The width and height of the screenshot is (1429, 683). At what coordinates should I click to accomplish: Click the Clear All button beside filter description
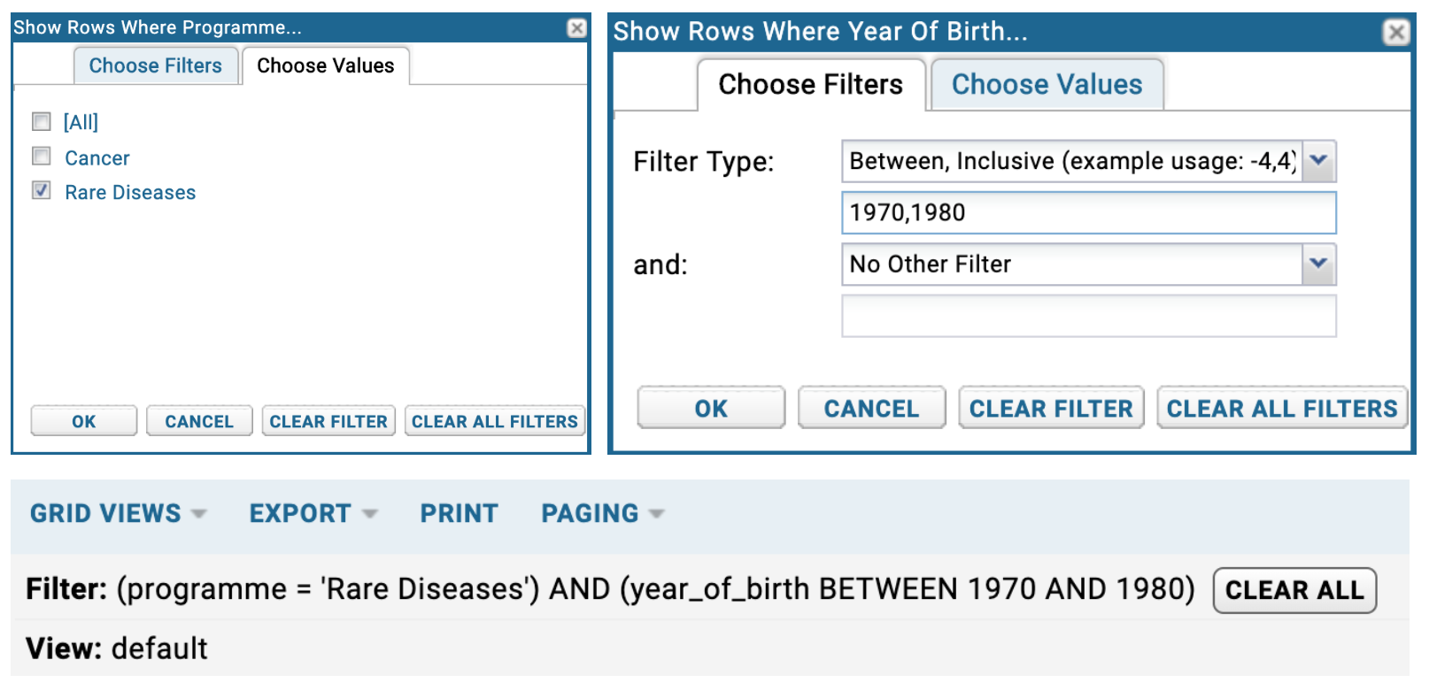tap(1294, 590)
